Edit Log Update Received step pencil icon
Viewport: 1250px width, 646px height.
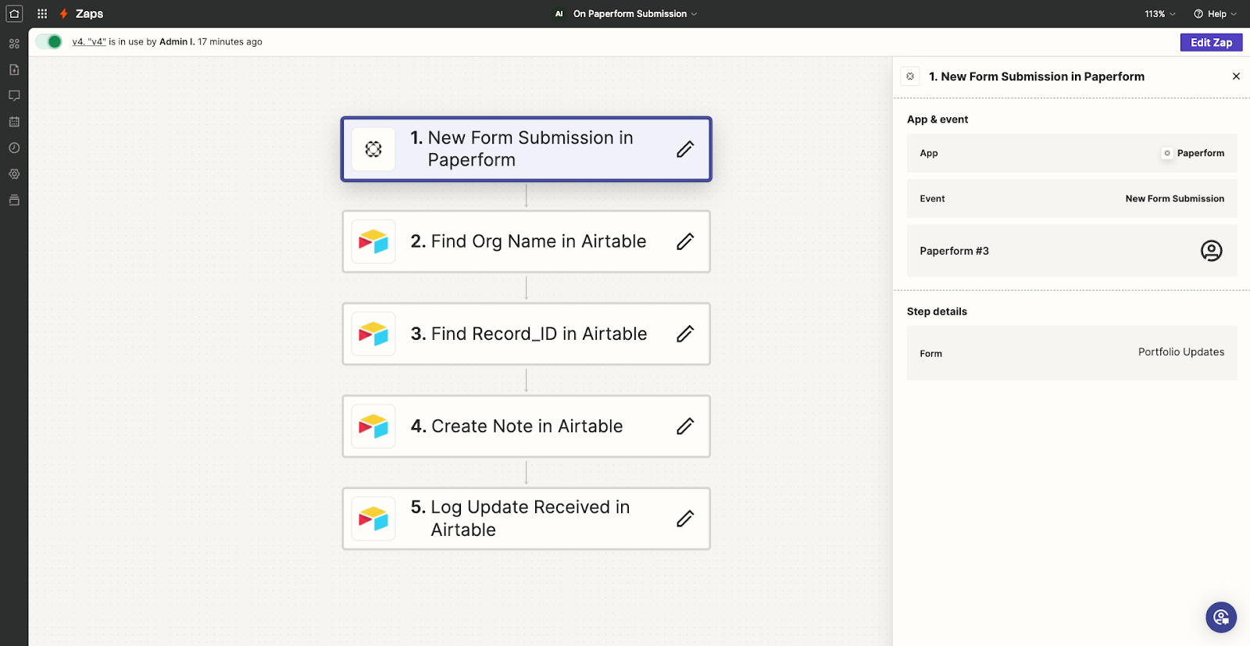[x=685, y=519]
